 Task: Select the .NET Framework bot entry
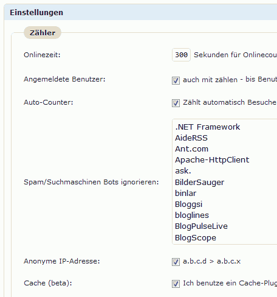[207, 127]
